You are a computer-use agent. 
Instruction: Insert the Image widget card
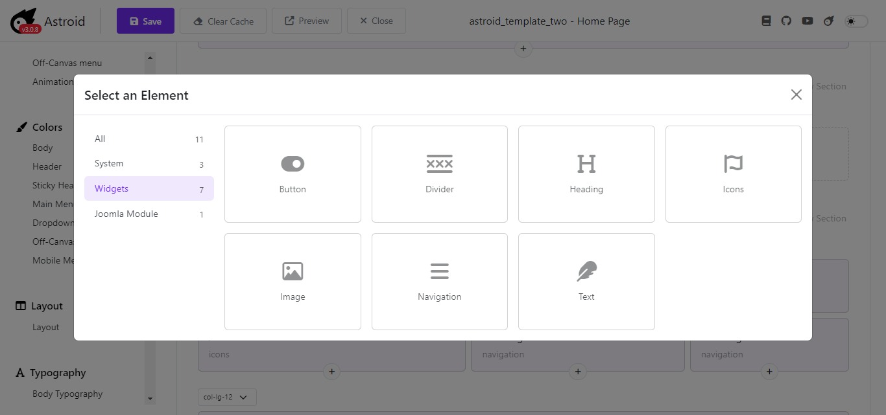[x=293, y=282]
